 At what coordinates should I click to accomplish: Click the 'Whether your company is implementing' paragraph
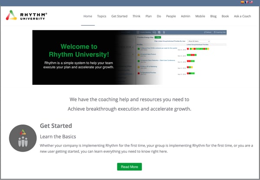click(x=146, y=148)
